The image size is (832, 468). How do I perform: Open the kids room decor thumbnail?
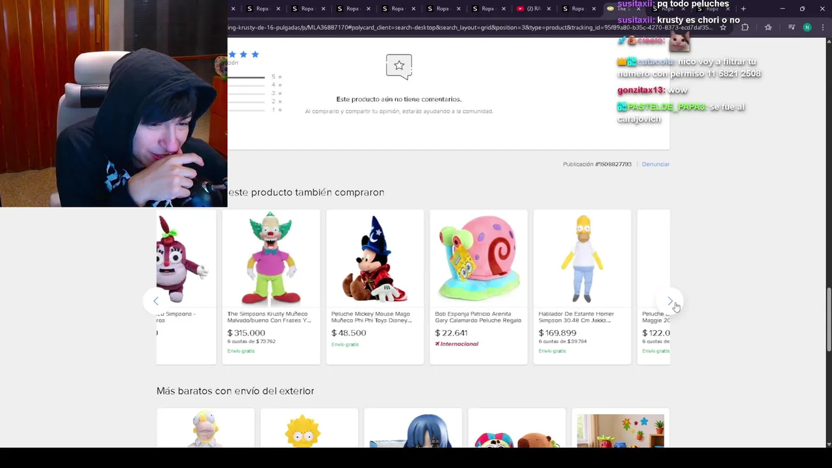[621, 428]
